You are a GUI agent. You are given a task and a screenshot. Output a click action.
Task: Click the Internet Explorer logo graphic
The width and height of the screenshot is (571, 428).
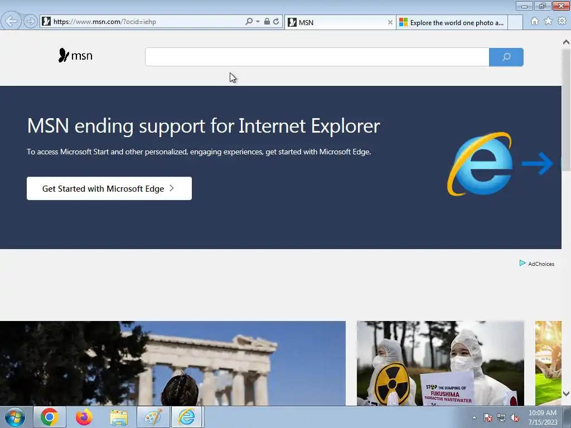[x=480, y=164]
